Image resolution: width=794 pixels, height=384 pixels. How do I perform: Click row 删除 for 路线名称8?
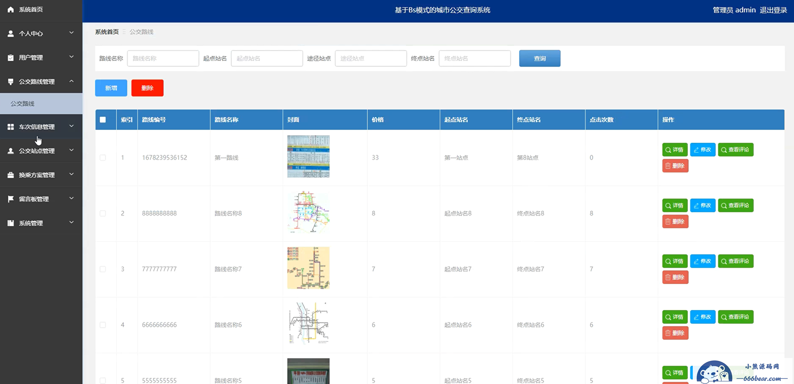coord(675,222)
